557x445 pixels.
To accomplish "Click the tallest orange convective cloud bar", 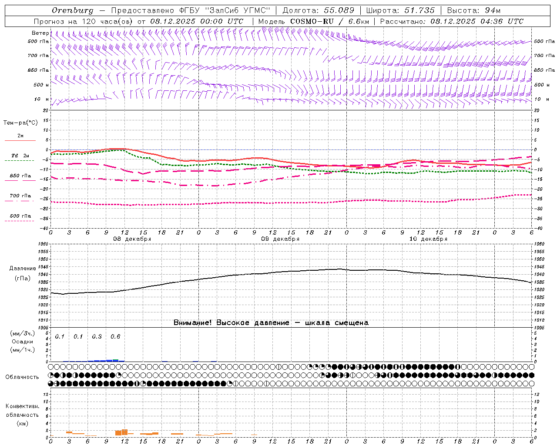I will [x=124, y=432].
